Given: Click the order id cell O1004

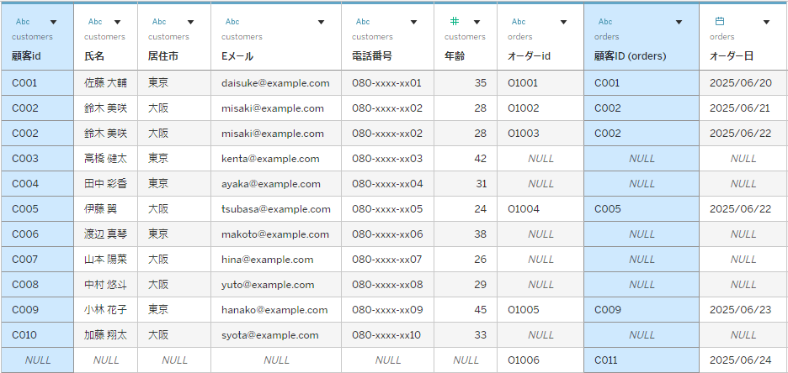Looking at the screenshot, I should [x=540, y=209].
